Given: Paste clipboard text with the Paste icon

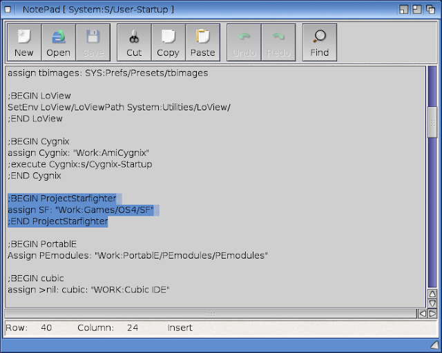Looking at the screenshot, I should click(x=202, y=42).
